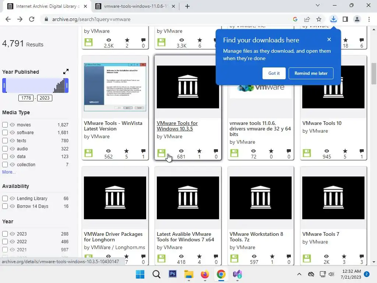Reload the current page
Image resolution: width=377 pixels, height=283 pixels.
[x=32, y=19]
